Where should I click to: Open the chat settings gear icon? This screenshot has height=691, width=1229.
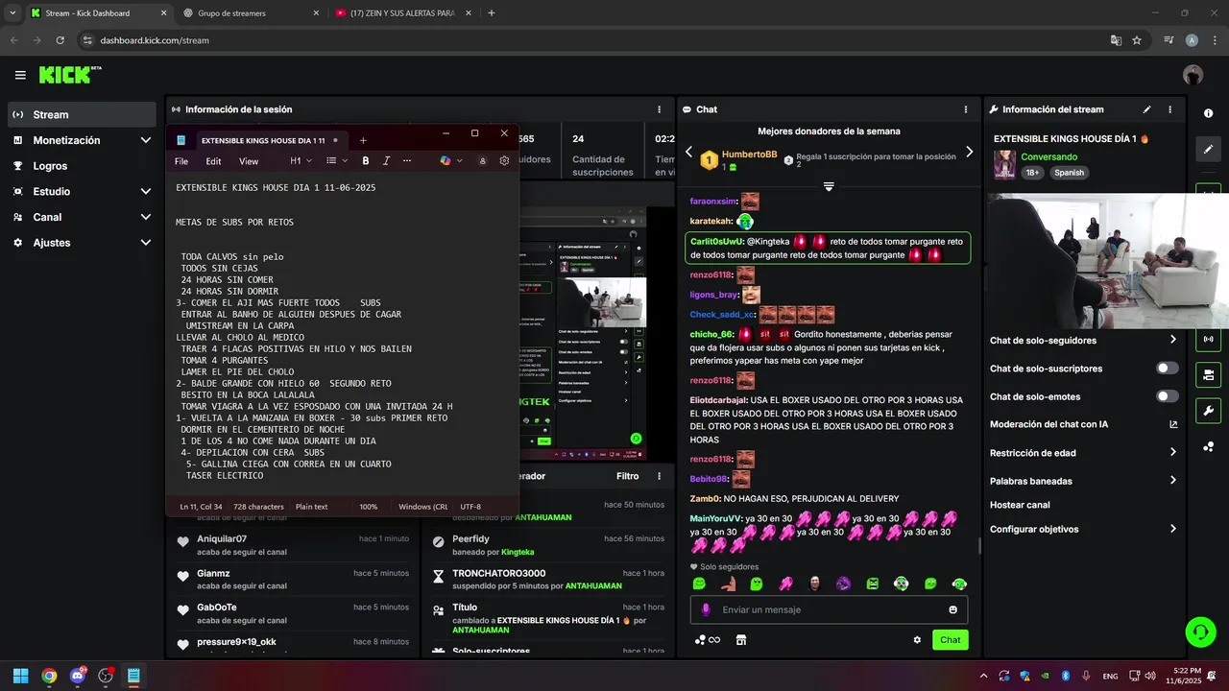click(917, 640)
